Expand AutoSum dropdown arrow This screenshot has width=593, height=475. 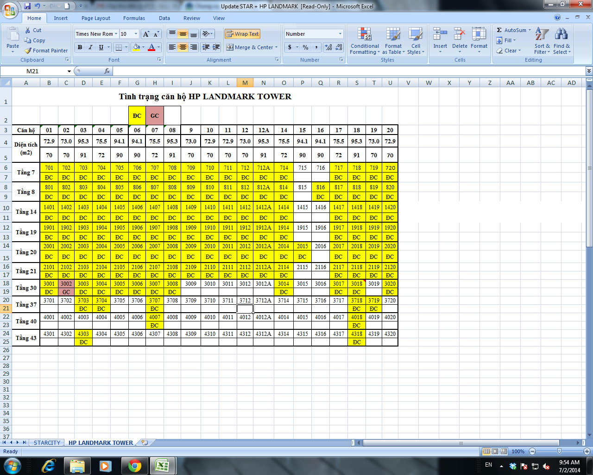530,30
